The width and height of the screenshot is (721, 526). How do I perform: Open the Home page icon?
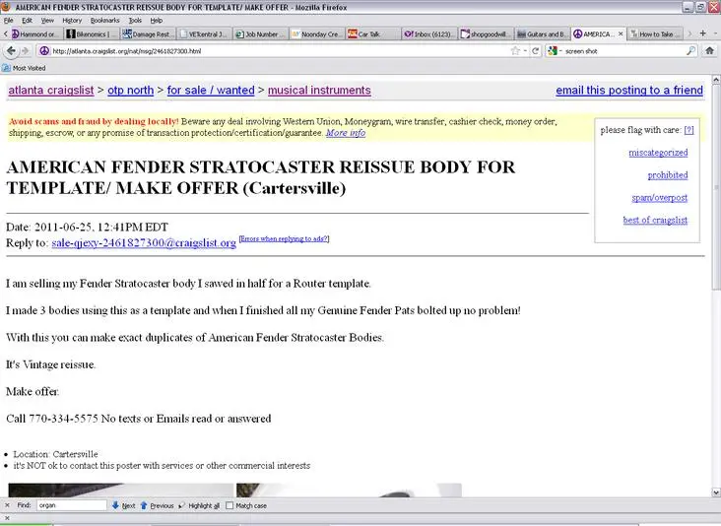click(709, 50)
